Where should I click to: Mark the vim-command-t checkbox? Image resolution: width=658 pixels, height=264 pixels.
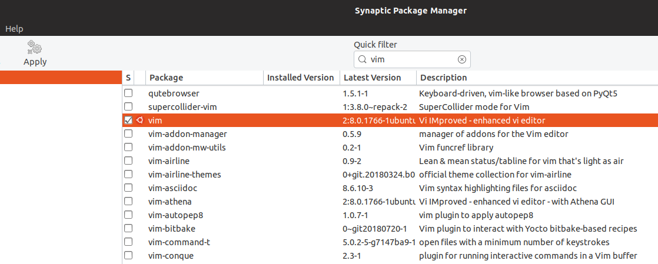point(128,242)
